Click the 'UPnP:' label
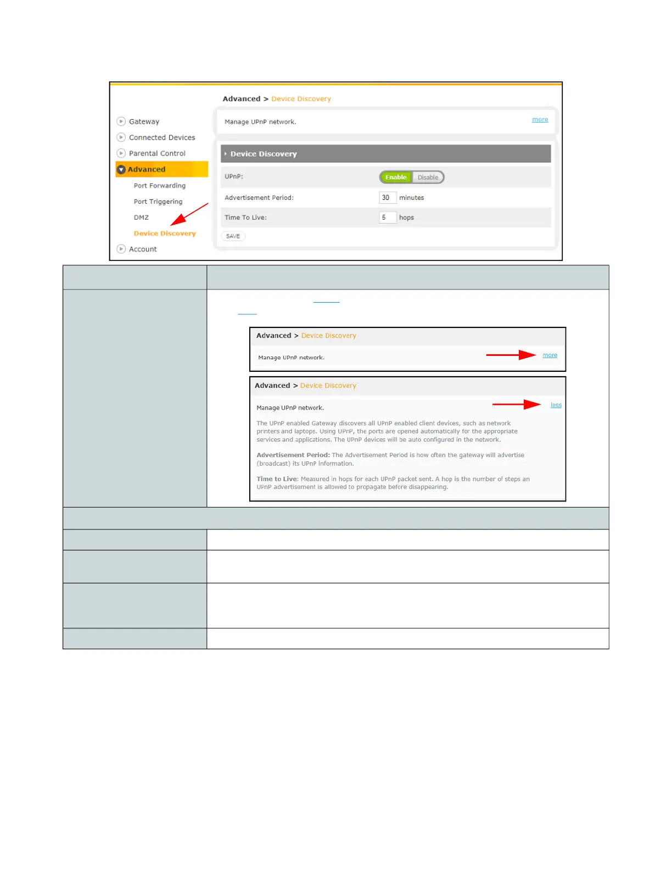This screenshot has height=870, width=672. point(234,177)
